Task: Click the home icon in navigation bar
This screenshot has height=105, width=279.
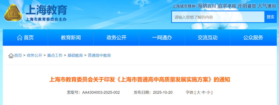Action: click(20, 38)
